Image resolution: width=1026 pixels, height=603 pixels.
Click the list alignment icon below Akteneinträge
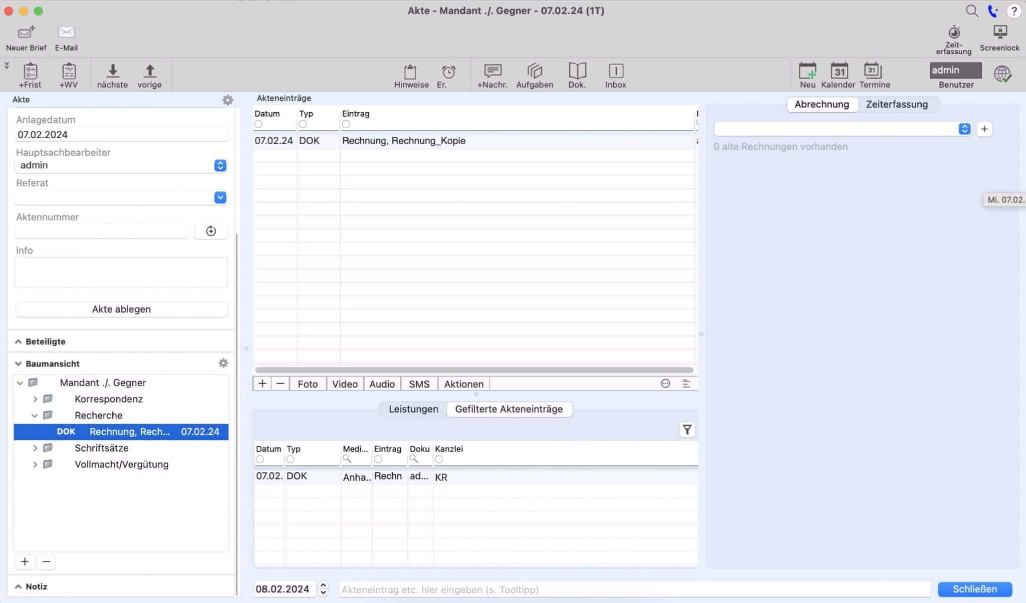click(x=686, y=384)
